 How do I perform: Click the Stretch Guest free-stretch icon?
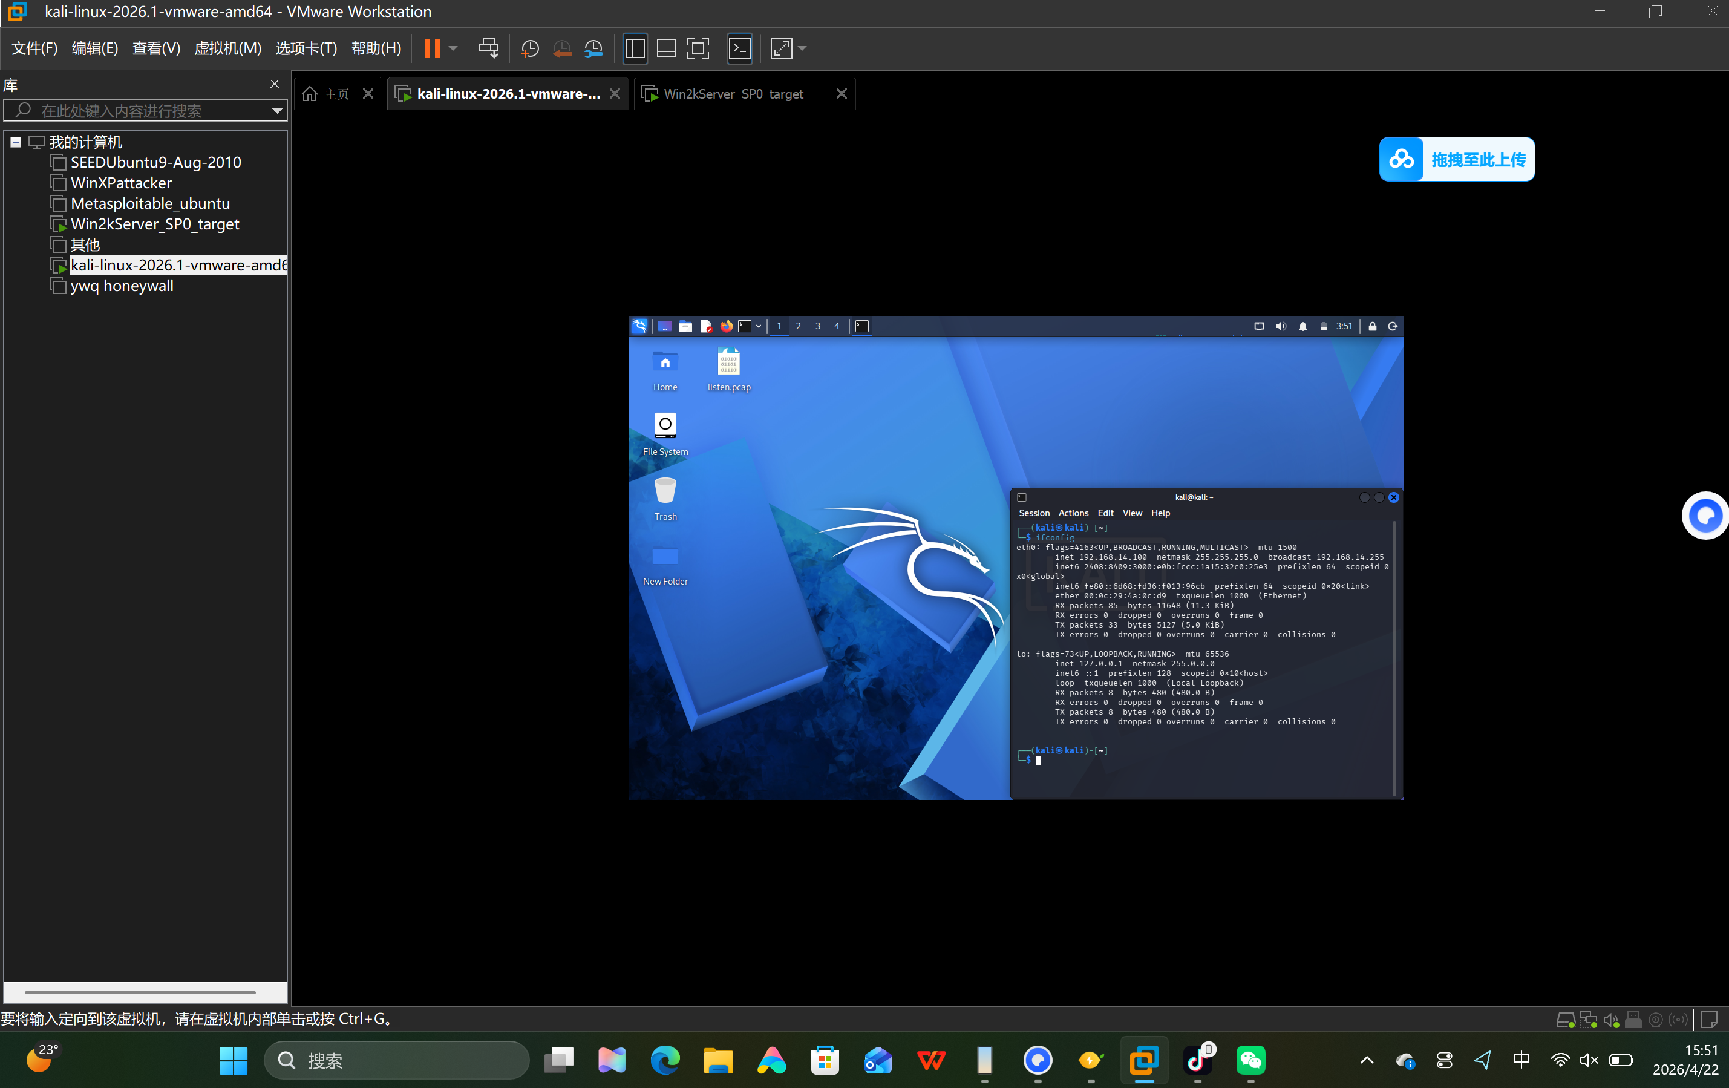(781, 48)
